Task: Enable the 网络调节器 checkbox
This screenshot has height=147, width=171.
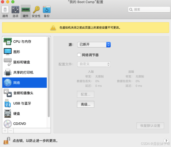Action: pyautogui.click(x=79, y=55)
